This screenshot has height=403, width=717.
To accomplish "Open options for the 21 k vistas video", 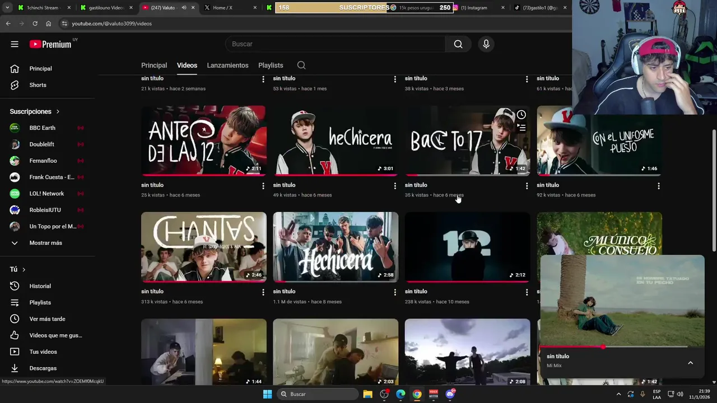I will coord(263,79).
